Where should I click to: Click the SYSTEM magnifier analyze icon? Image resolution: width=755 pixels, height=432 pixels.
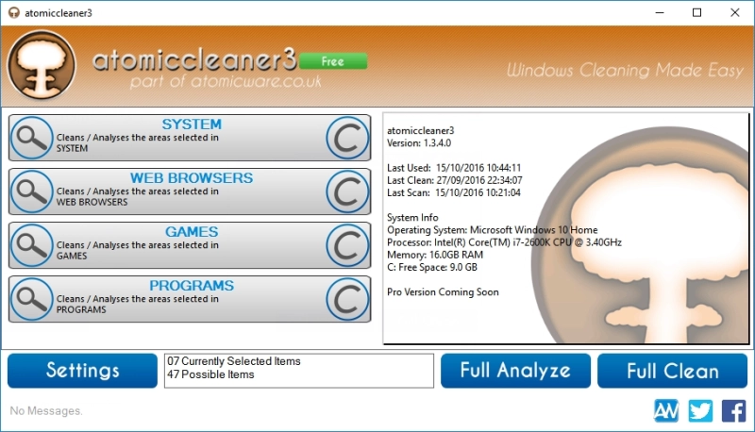[x=32, y=138]
